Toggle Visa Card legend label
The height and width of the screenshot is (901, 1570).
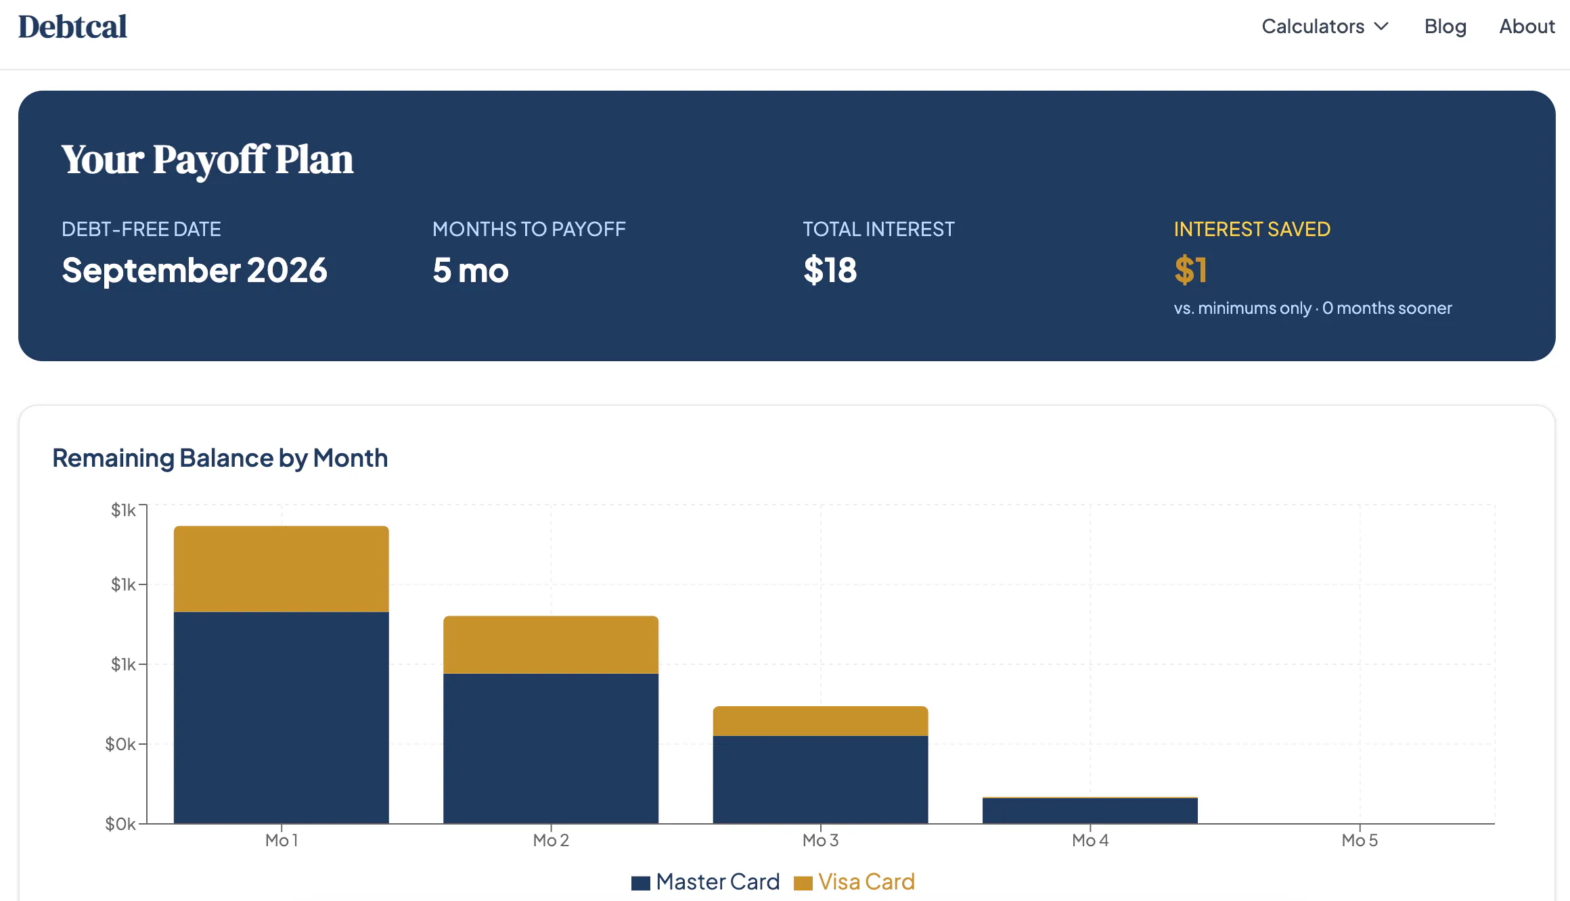coord(866,882)
